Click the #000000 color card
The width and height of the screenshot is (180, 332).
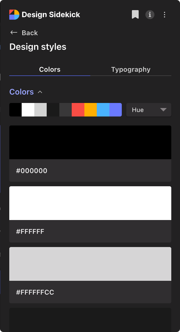(x=90, y=153)
